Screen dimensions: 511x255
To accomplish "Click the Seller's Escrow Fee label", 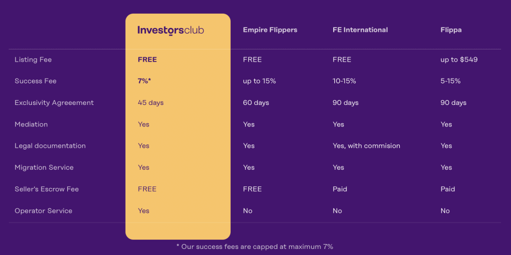I will point(47,189).
